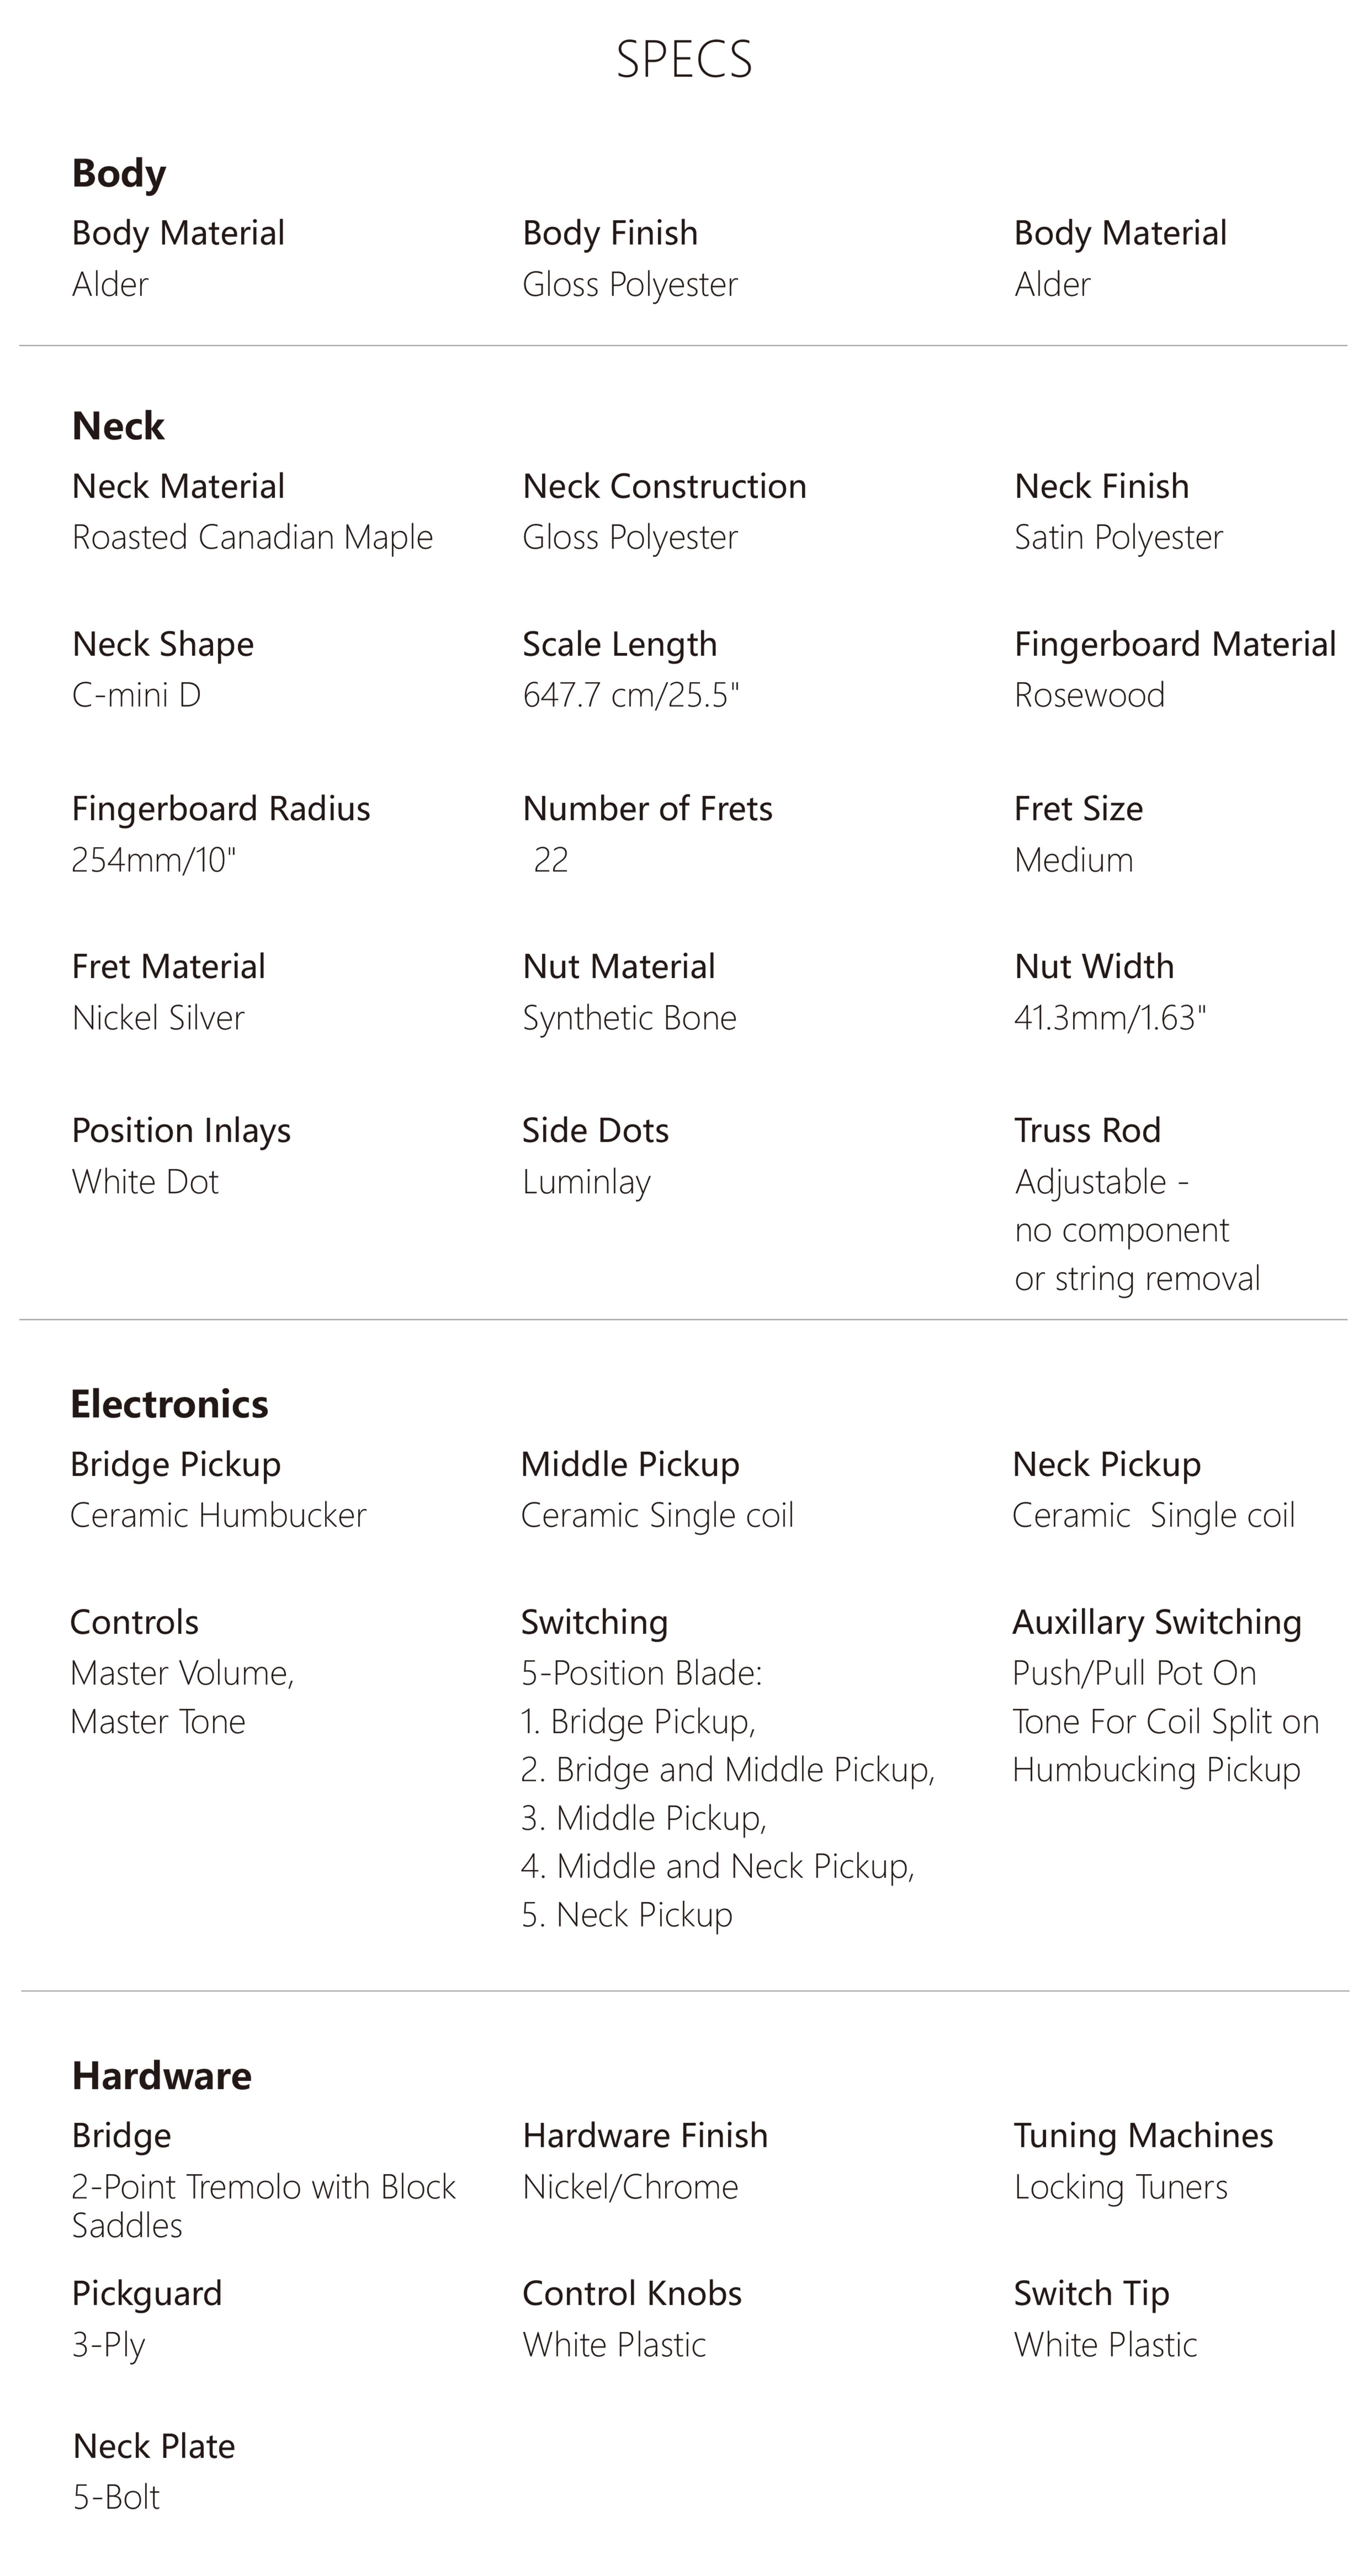The width and height of the screenshot is (1369, 2576).
Task: Click the C-mini D neck shape value
Action: tap(136, 695)
